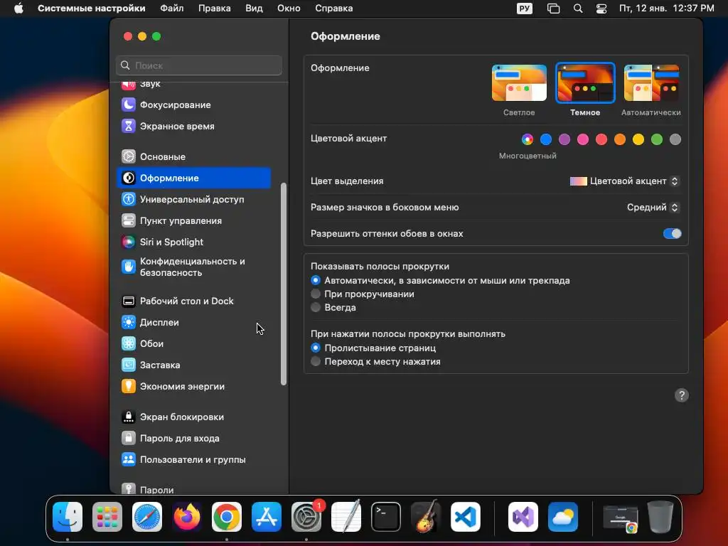
Task: Open Дисплеи sun icon in sidebar
Action: point(129,323)
